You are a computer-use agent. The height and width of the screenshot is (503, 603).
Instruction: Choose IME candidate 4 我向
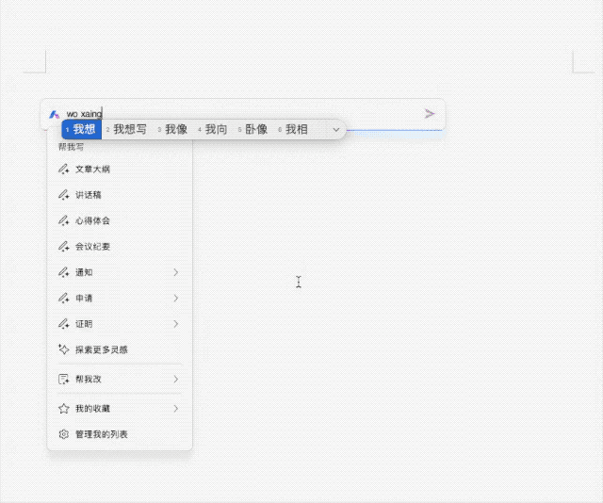[213, 129]
